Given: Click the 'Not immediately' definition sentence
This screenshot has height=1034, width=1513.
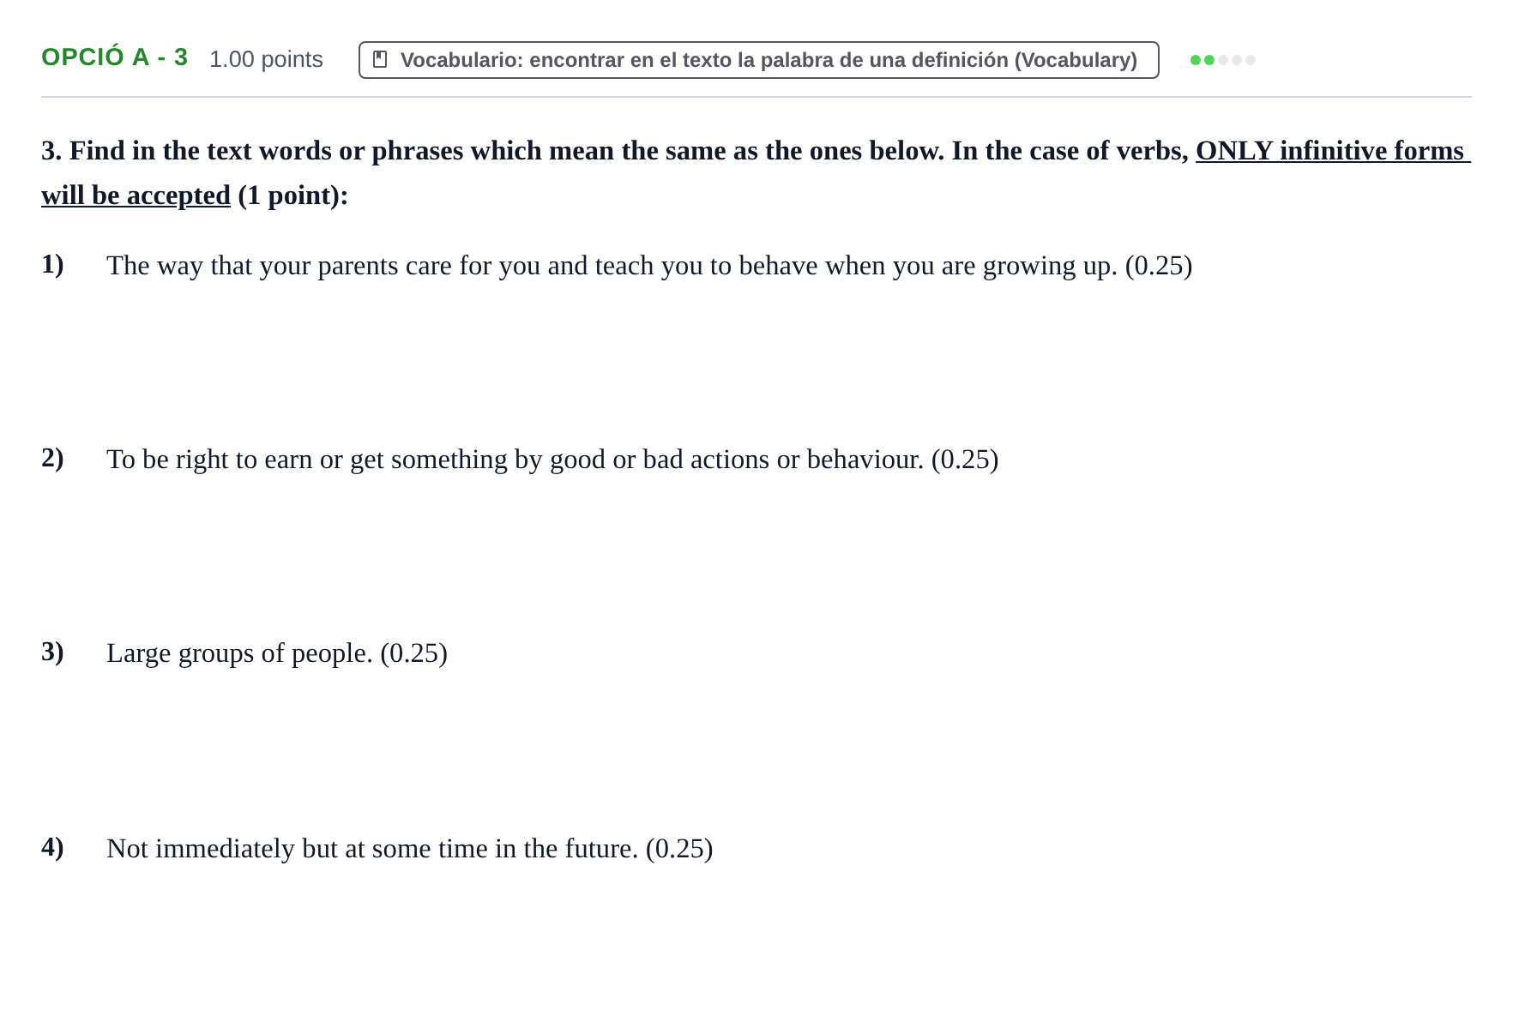Looking at the screenshot, I should (x=410, y=849).
